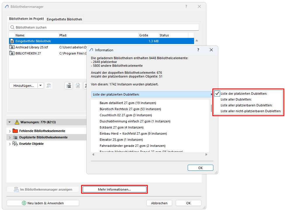Click the Größe column header
This screenshot has width=285, height=211.
tap(148, 35)
